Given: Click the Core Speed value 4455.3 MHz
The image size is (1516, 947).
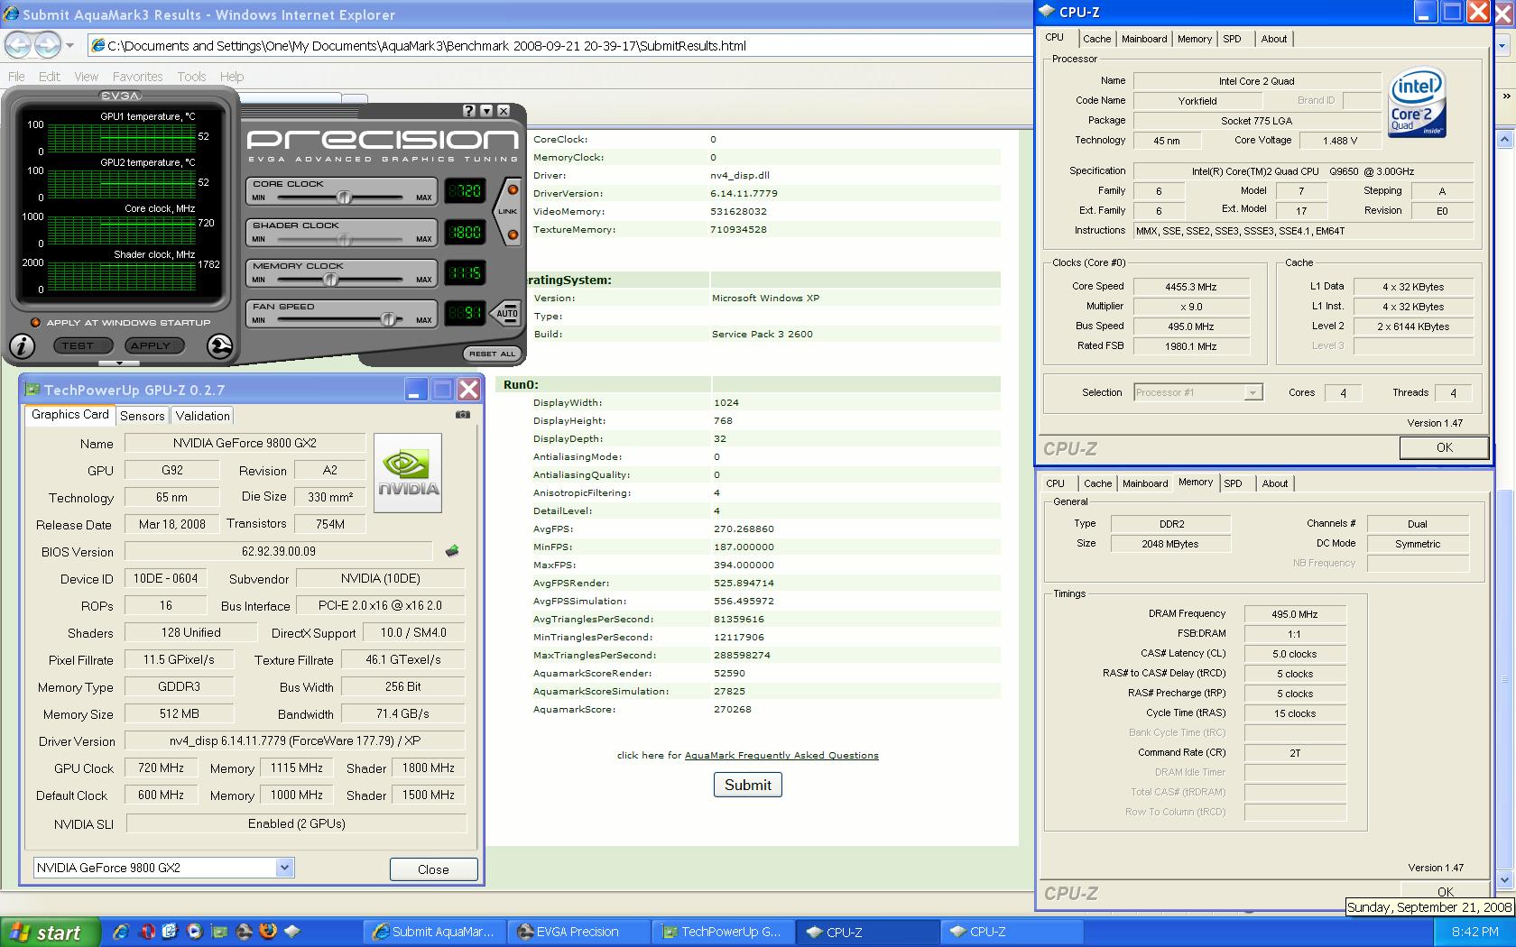Looking at the screenshot, I should 1190,287.
